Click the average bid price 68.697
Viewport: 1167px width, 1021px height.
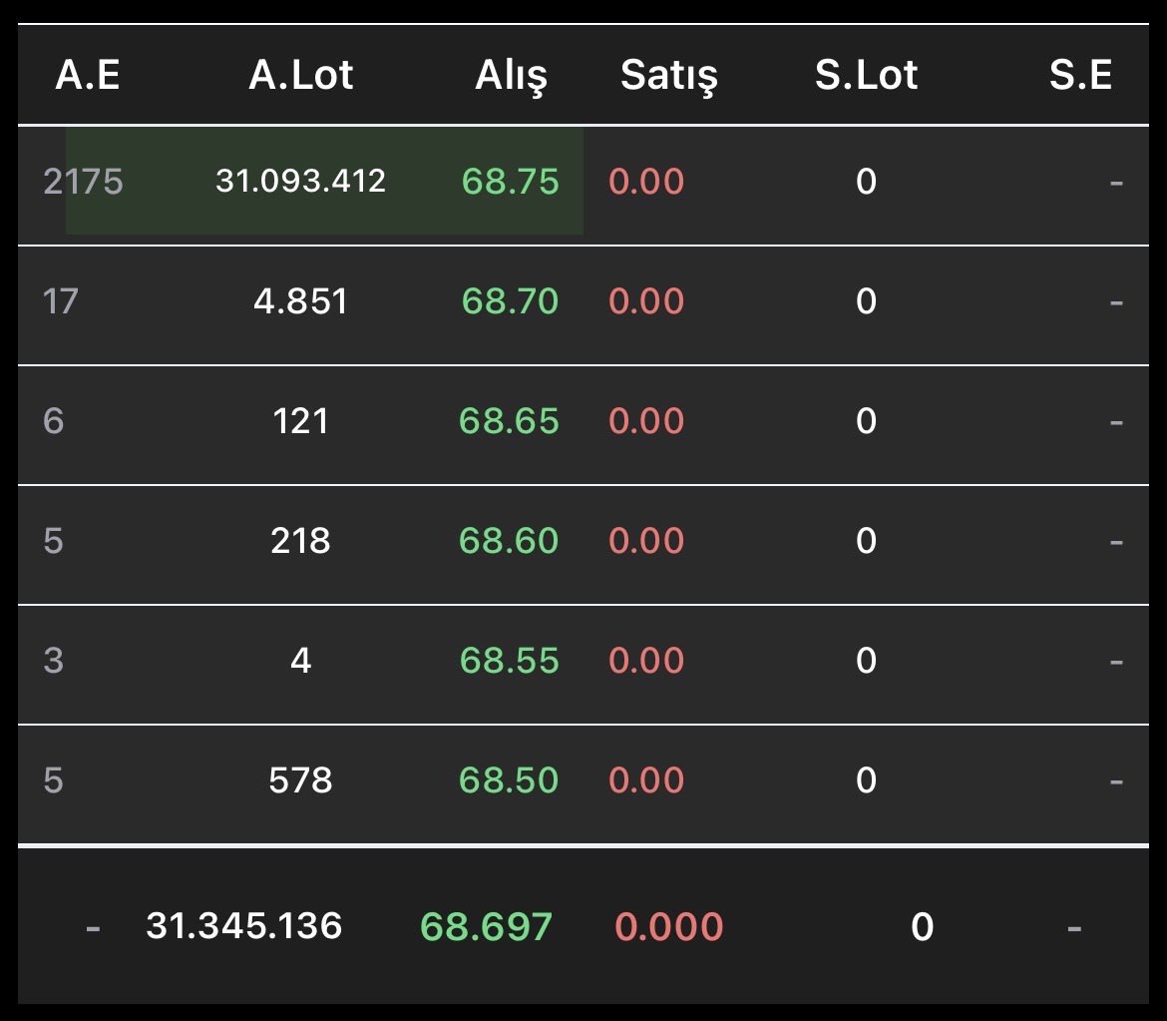pyautogui.click(x=486, y=927)
